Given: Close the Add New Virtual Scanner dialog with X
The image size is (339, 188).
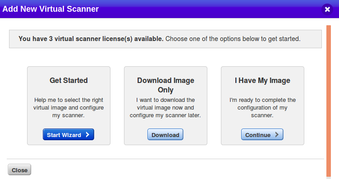Looking at the screenshot, I should tap(327, 9).
